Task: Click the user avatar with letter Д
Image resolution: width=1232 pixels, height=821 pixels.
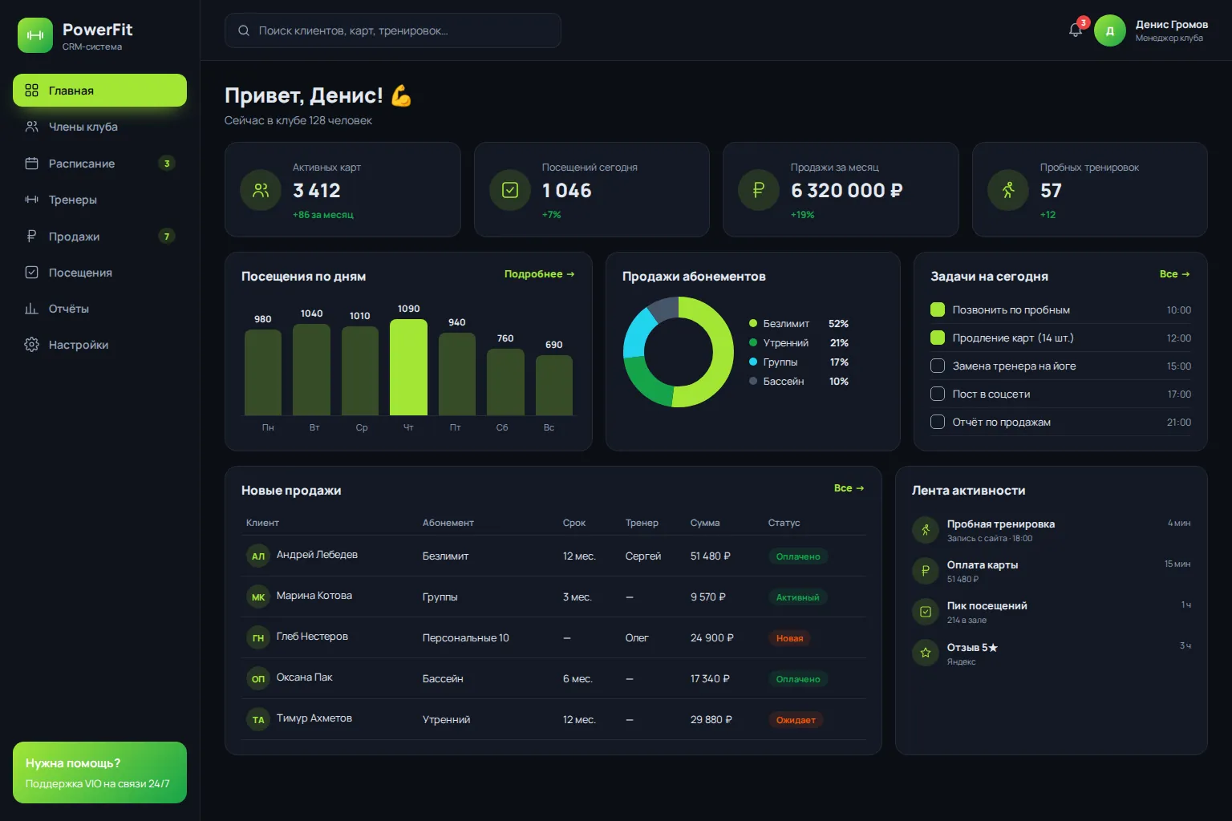Action: pyautogui.click(x=1110, y=30)
